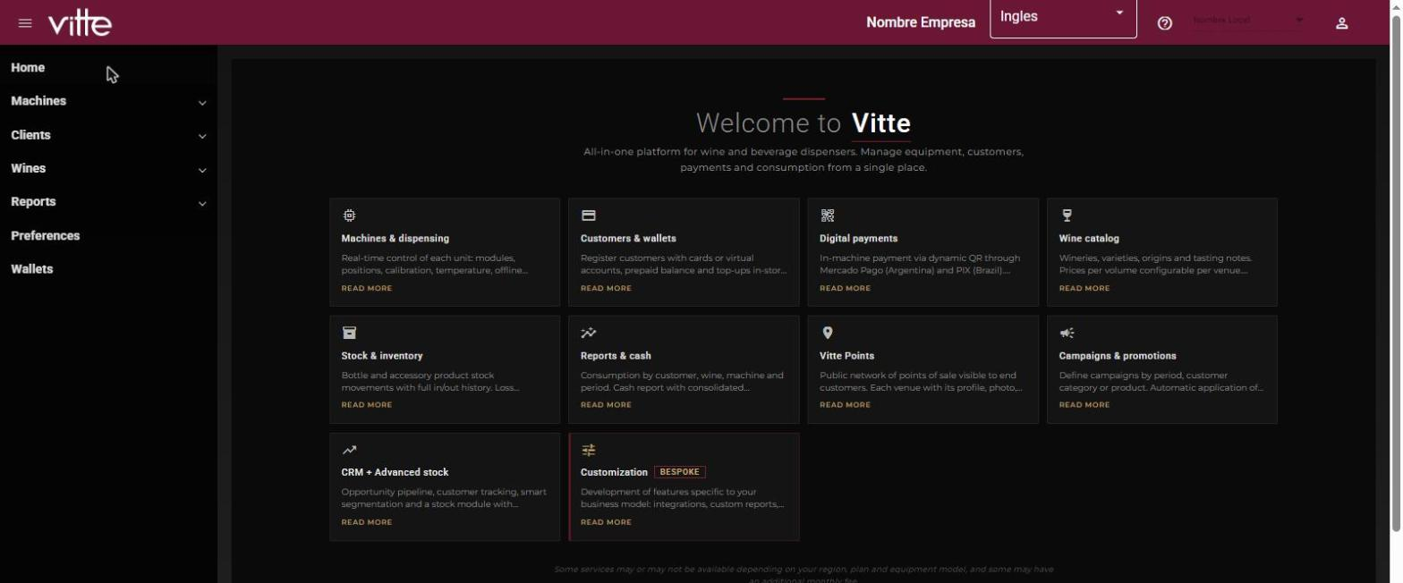Click the Digital payments card title
Screen dimensions: 1403x583
pyautogui.click(x=859, y=239)
